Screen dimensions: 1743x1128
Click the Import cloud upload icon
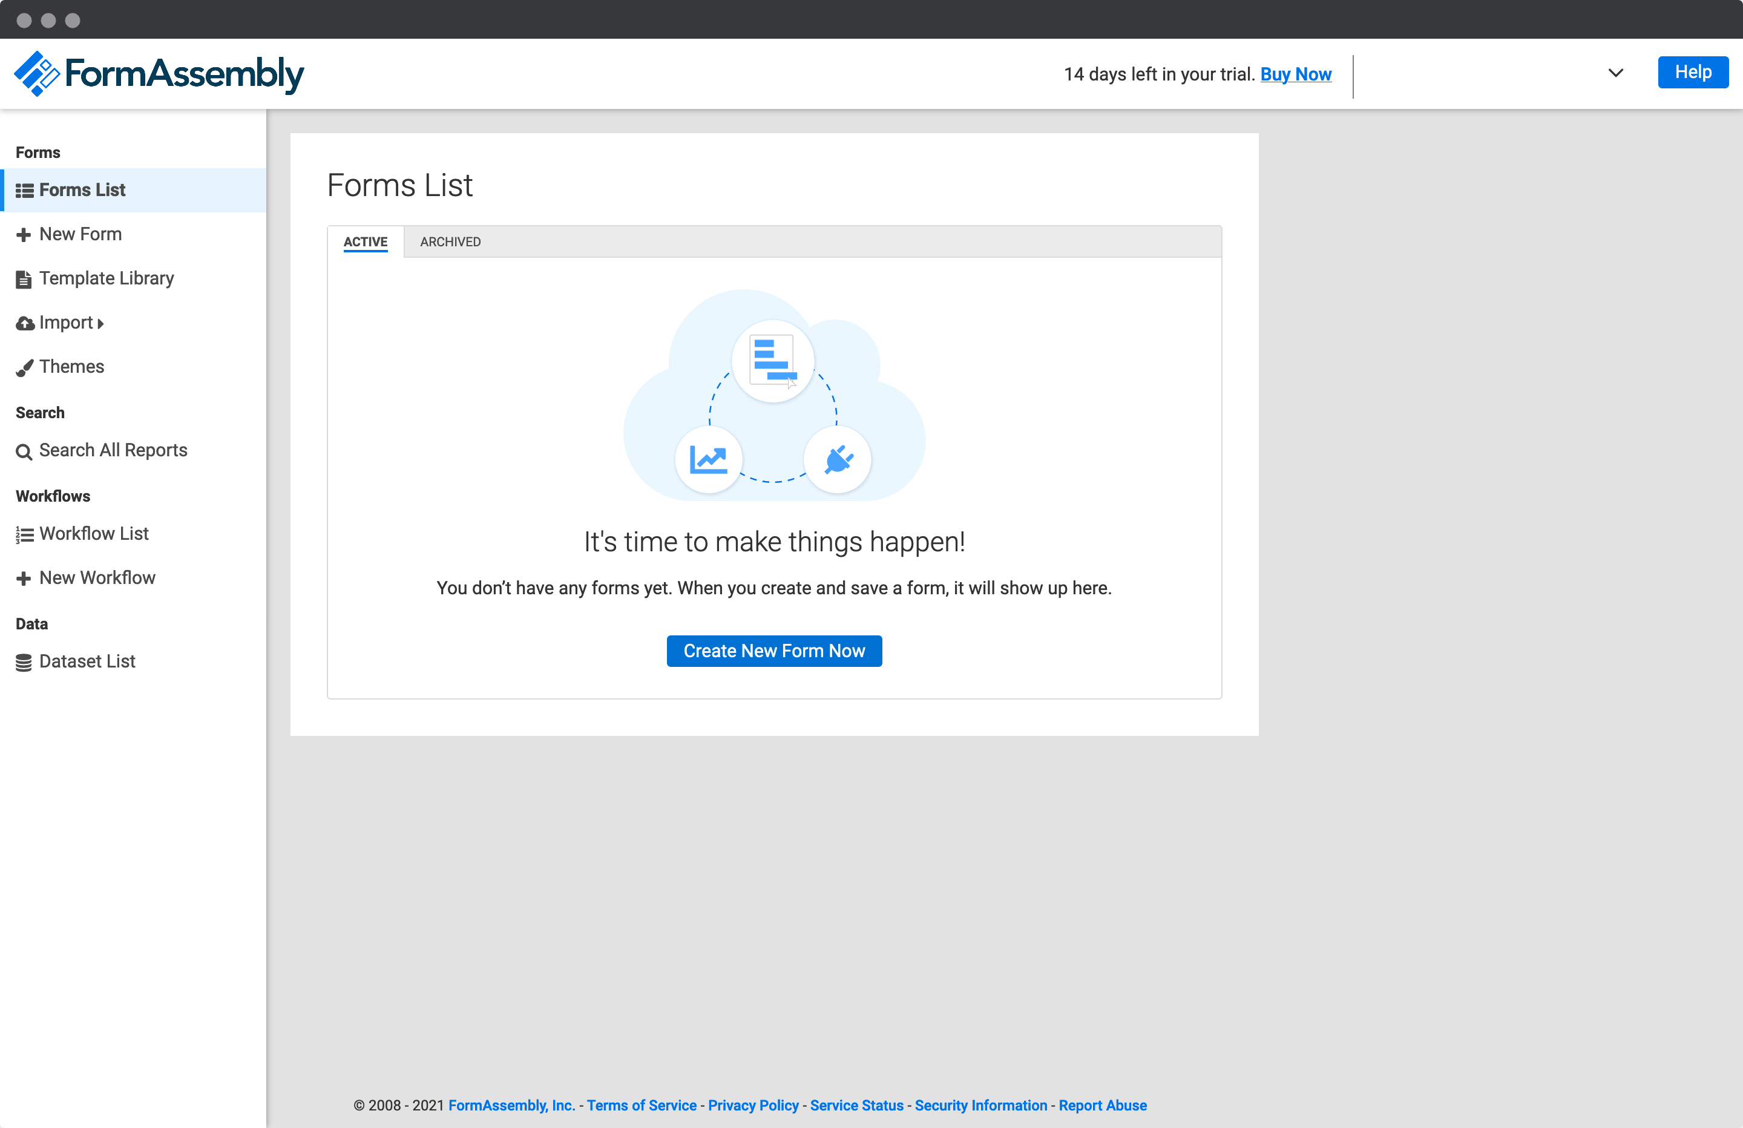(24, 323)
